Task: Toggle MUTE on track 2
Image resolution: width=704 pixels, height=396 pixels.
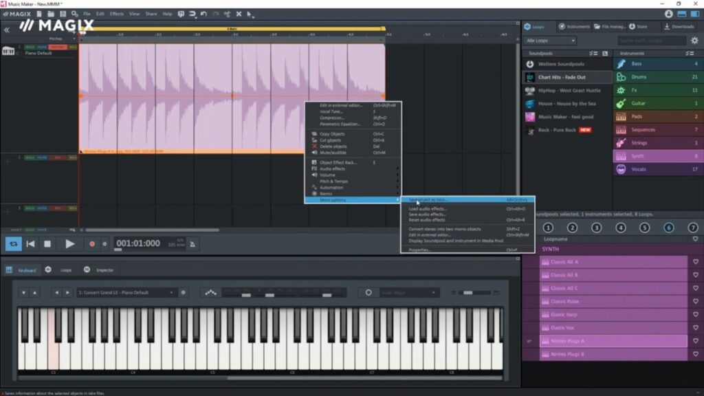Action: coord(42,157)
